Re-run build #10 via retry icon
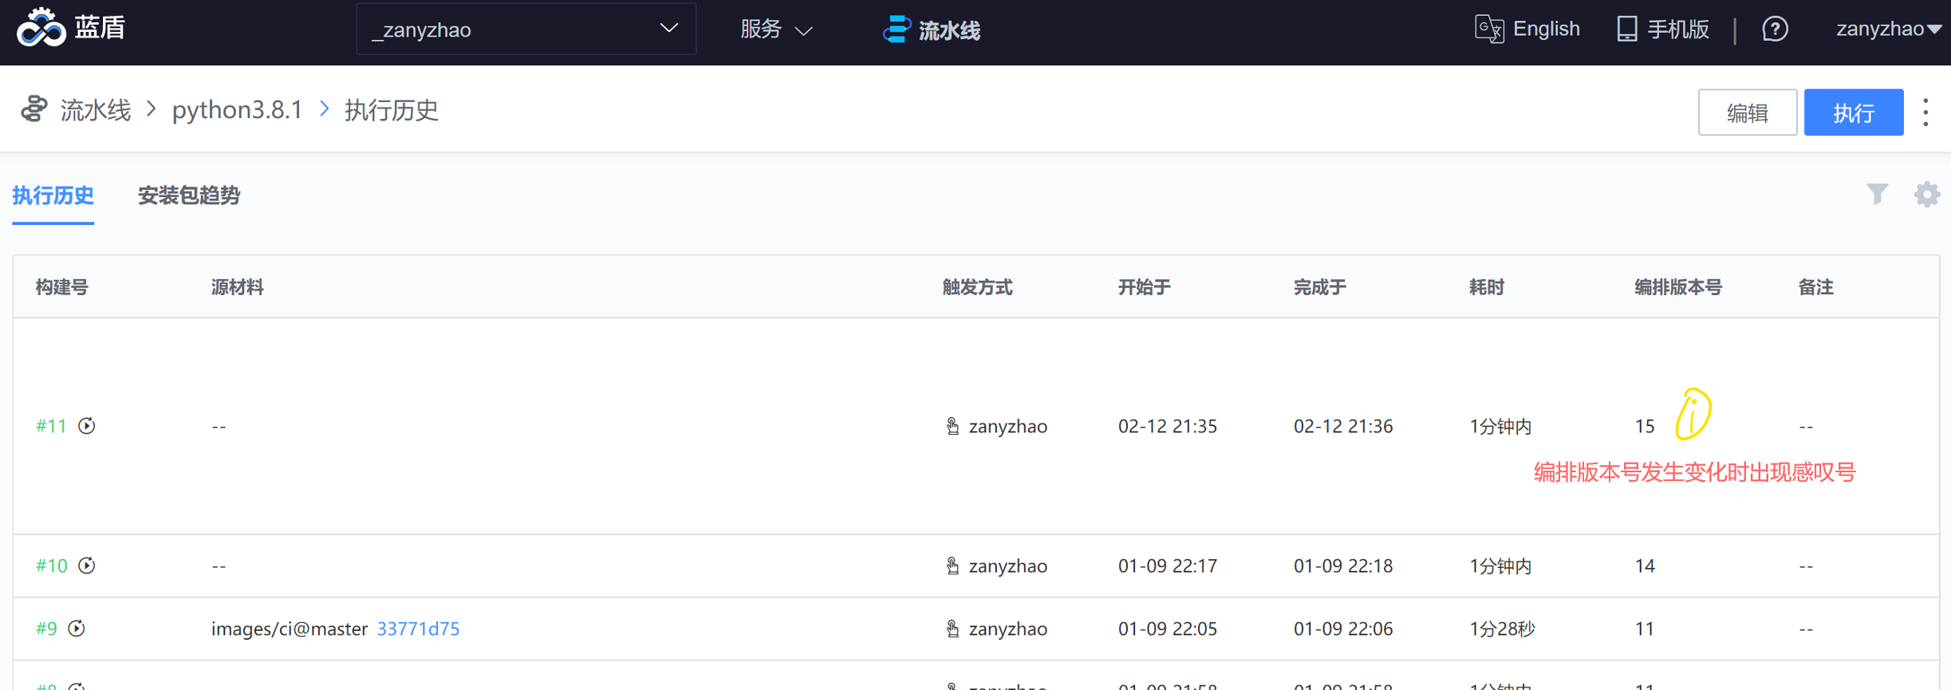The image size is (1951, 690). click(x=87, y=566)
